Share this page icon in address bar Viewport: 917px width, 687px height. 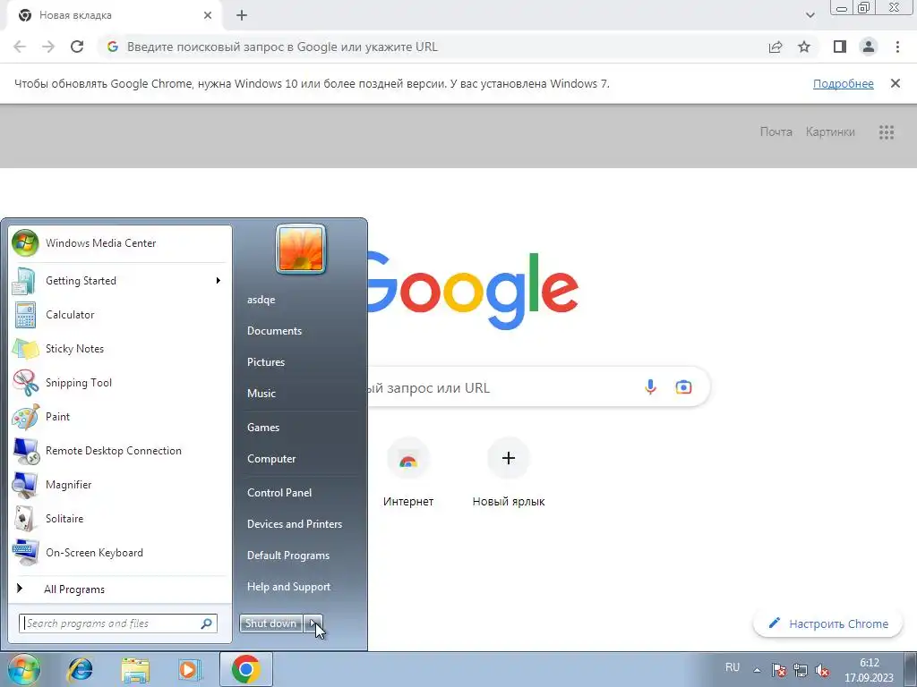776,47
